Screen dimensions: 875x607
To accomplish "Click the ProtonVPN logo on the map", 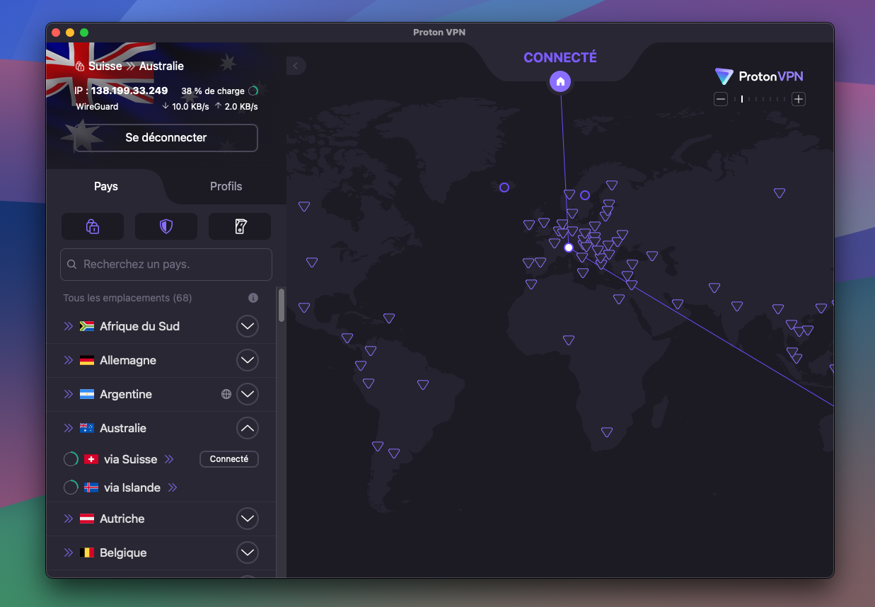I will (759, 76).
